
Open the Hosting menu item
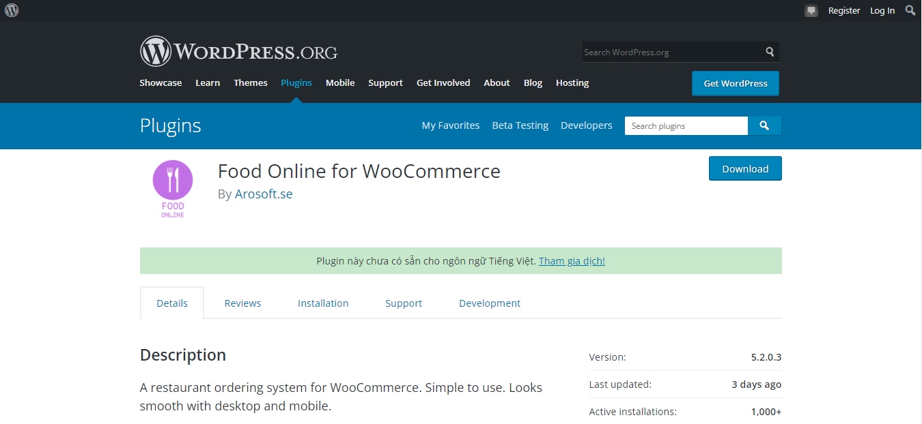[572, 82]
